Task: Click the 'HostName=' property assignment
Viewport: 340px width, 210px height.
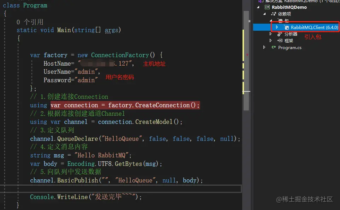Action: click(59, 64)
